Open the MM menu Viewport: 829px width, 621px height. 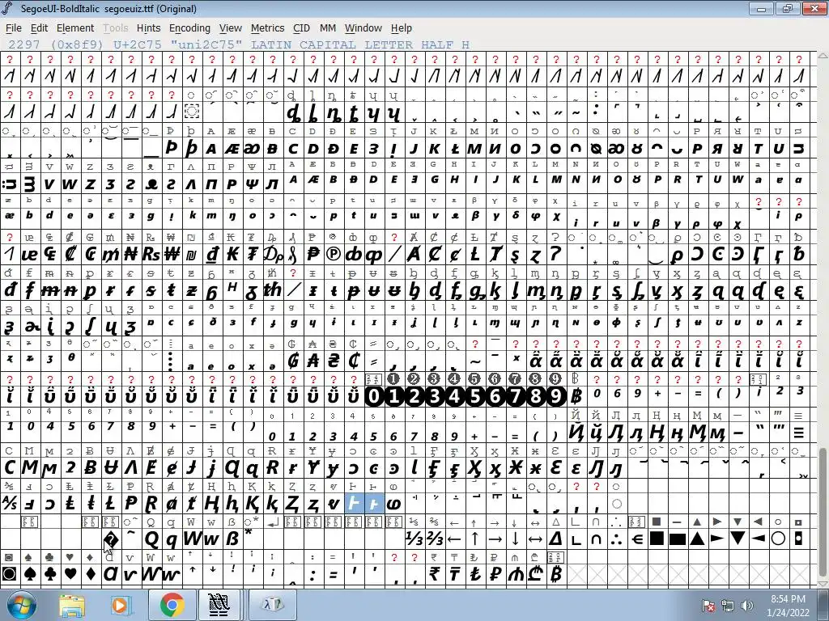click(328, 28)
